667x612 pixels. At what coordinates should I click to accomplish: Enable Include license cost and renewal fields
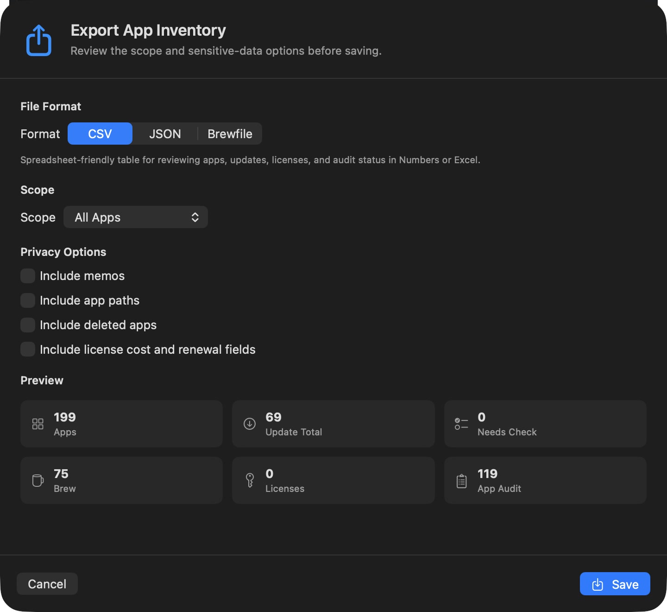coord(28,350)
